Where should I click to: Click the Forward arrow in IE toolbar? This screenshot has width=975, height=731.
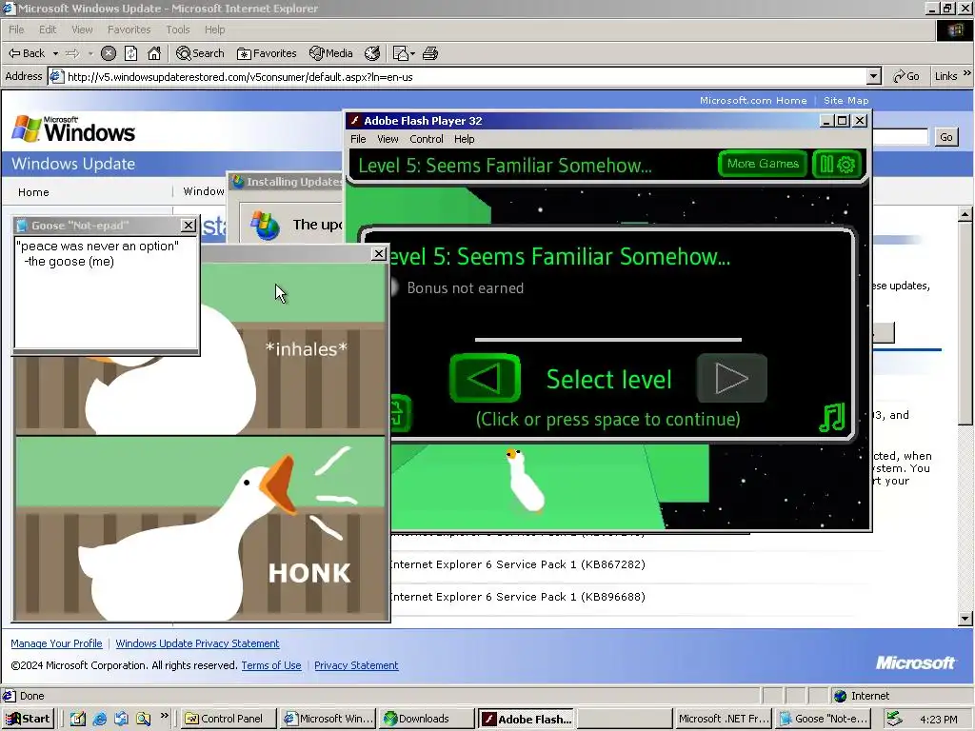(72, 53)
